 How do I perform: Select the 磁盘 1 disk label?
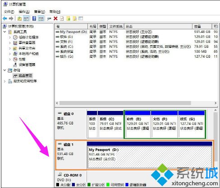71,155
